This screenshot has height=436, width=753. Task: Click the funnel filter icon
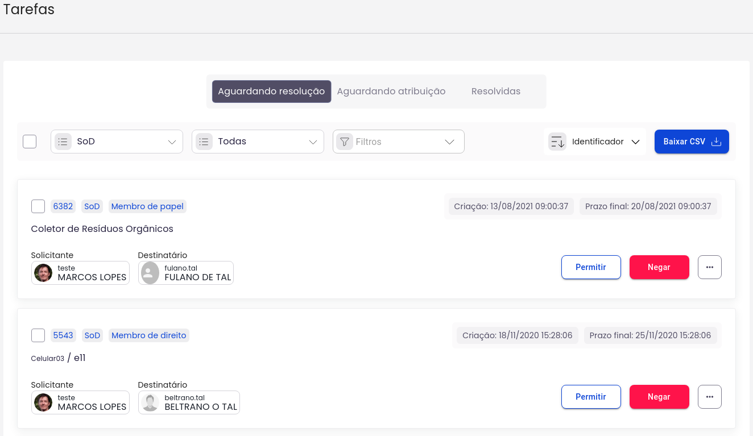344,142
